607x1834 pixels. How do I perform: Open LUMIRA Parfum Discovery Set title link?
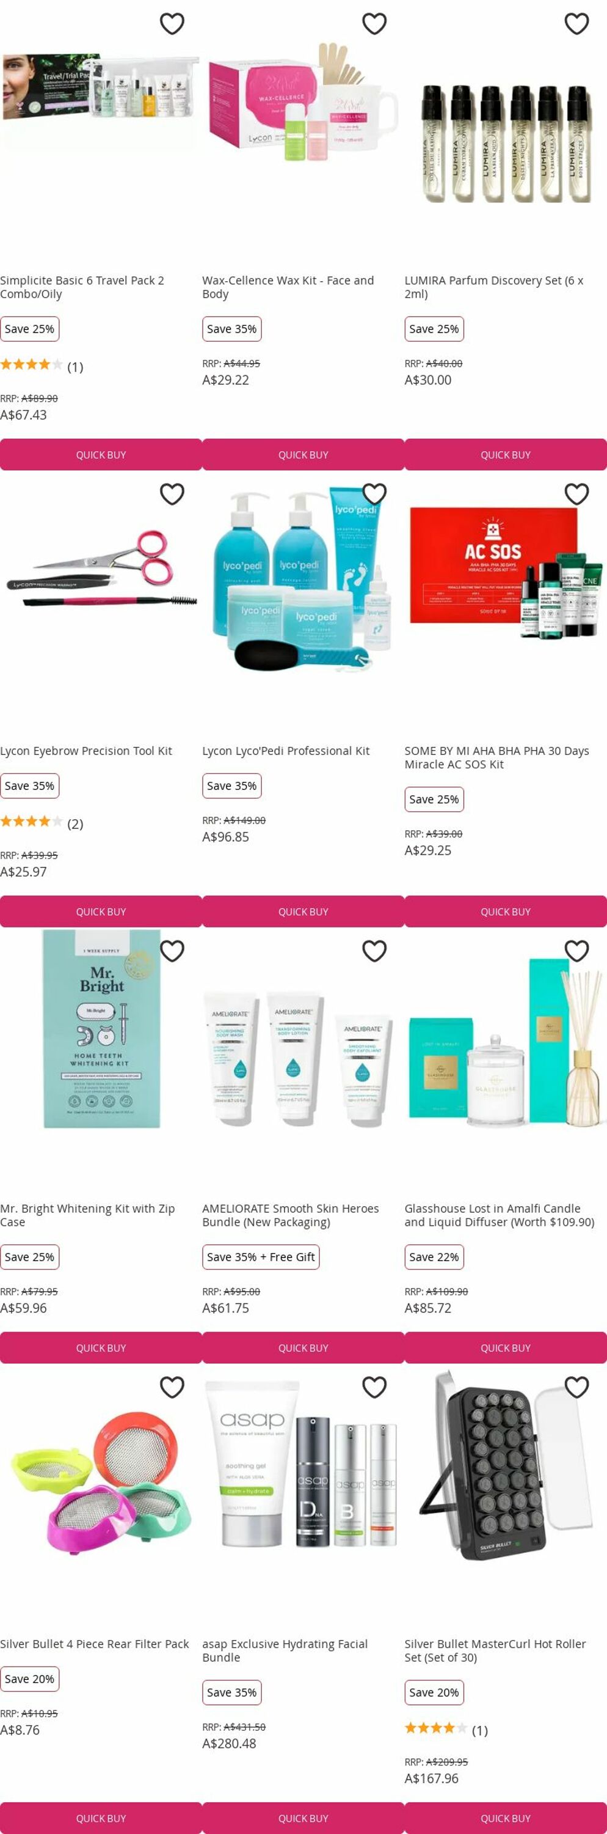pos(494,287)
